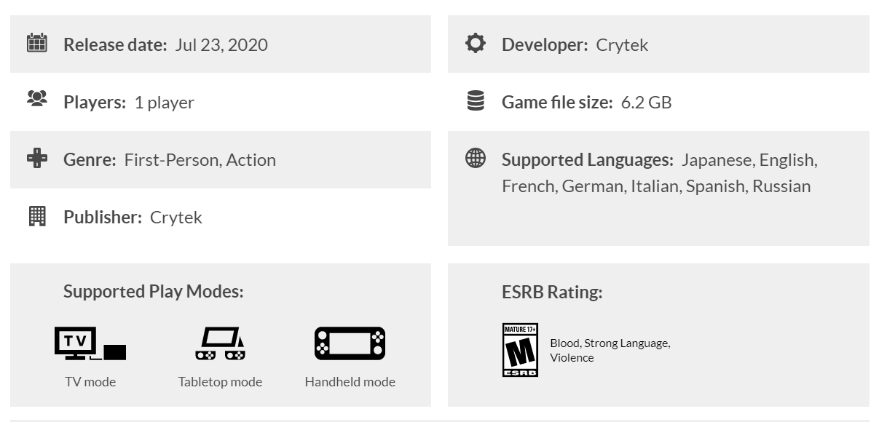Viewport: 887px width, 422px height.
Task: Click the globe icon for Supported Languages
Action: [x=476, y=159]
